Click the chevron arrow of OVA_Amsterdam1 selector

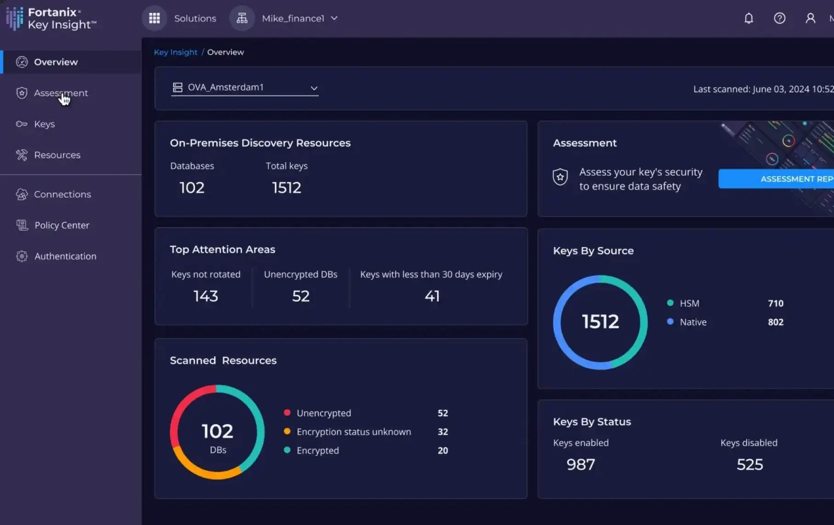click(x=314, y=88)
